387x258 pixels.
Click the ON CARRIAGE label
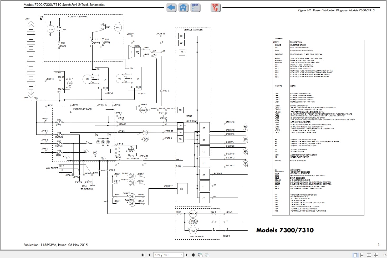pos(197,236)
